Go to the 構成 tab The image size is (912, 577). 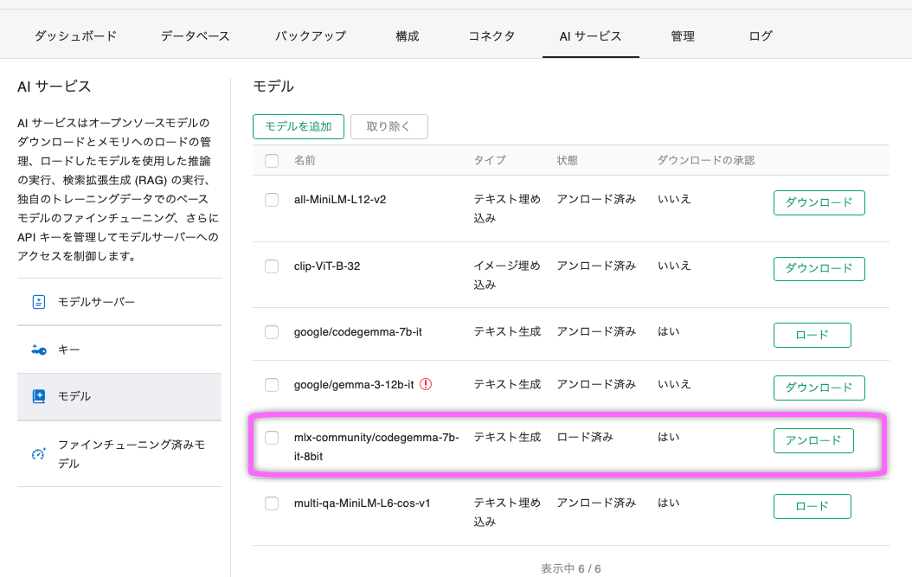(408, 36)
